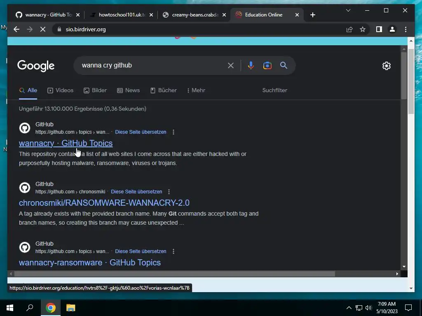Open a new browser tab
This screenshot has width=422, height=316.
[312, 15]
